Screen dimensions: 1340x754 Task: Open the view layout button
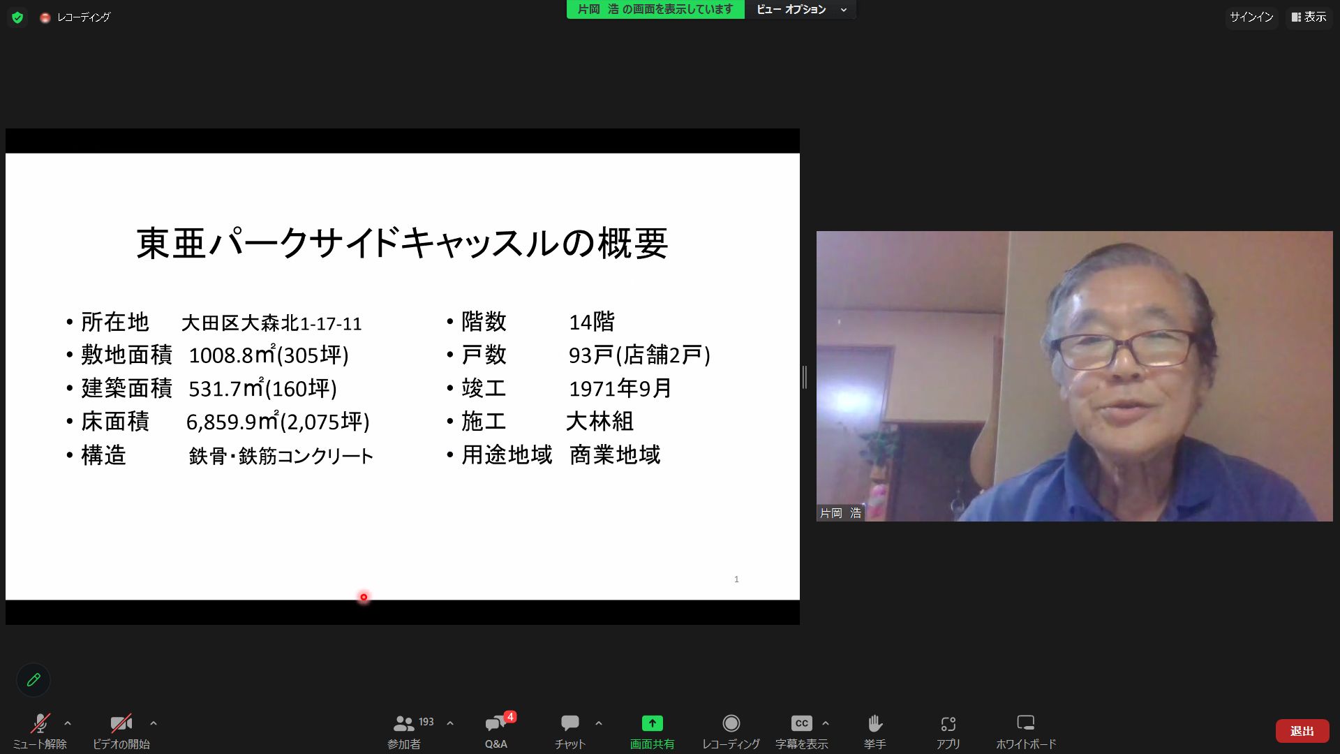[1309, 17]
